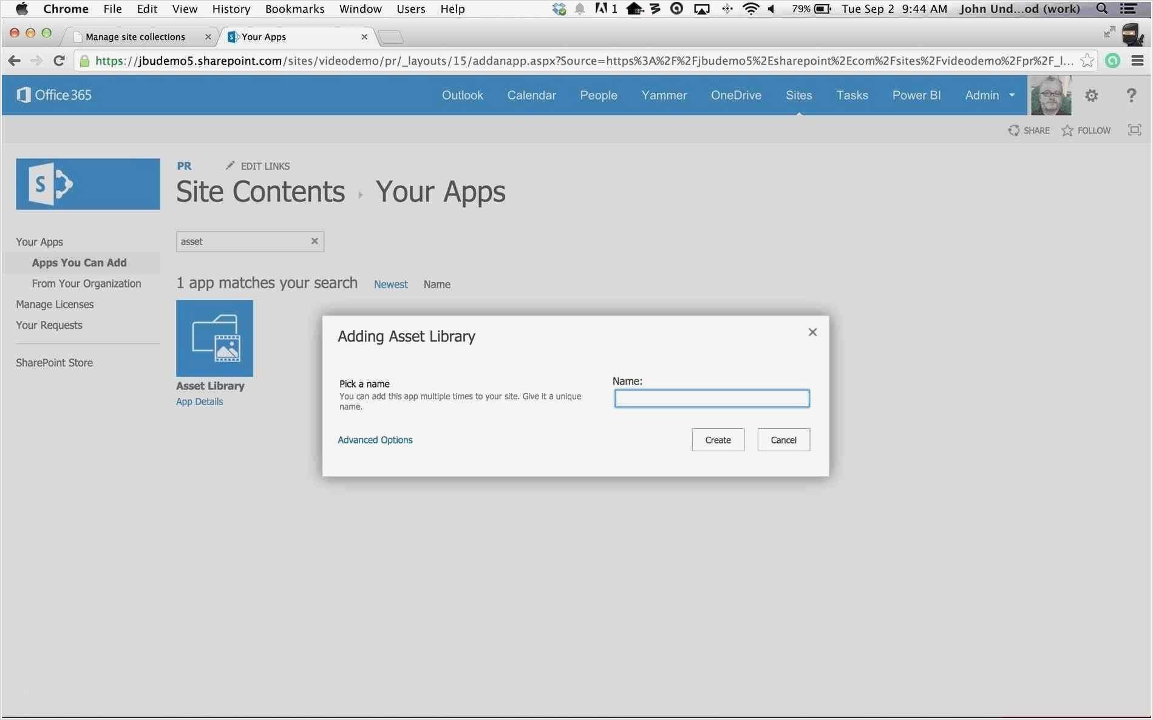1153x720 pixels.
Task: Select the Your Apps browser tab
Action: tap(264, 36)
